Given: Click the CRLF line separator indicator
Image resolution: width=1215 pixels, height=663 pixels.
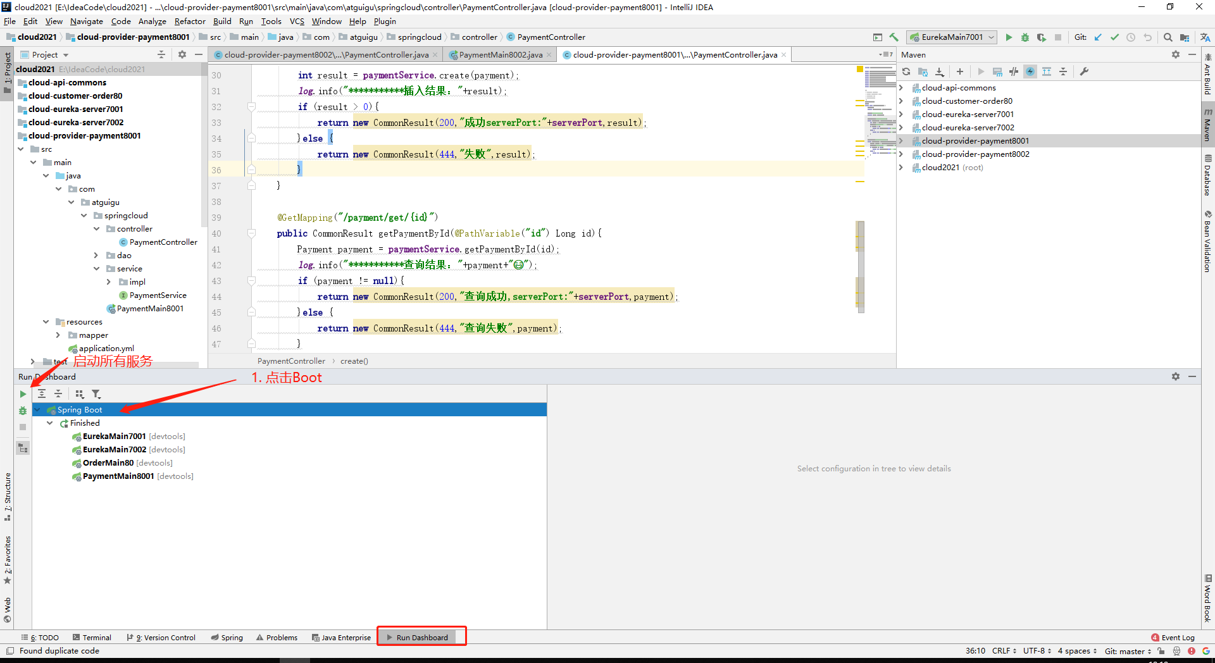Looking at the screenshot, I should tap(1004, 651).
